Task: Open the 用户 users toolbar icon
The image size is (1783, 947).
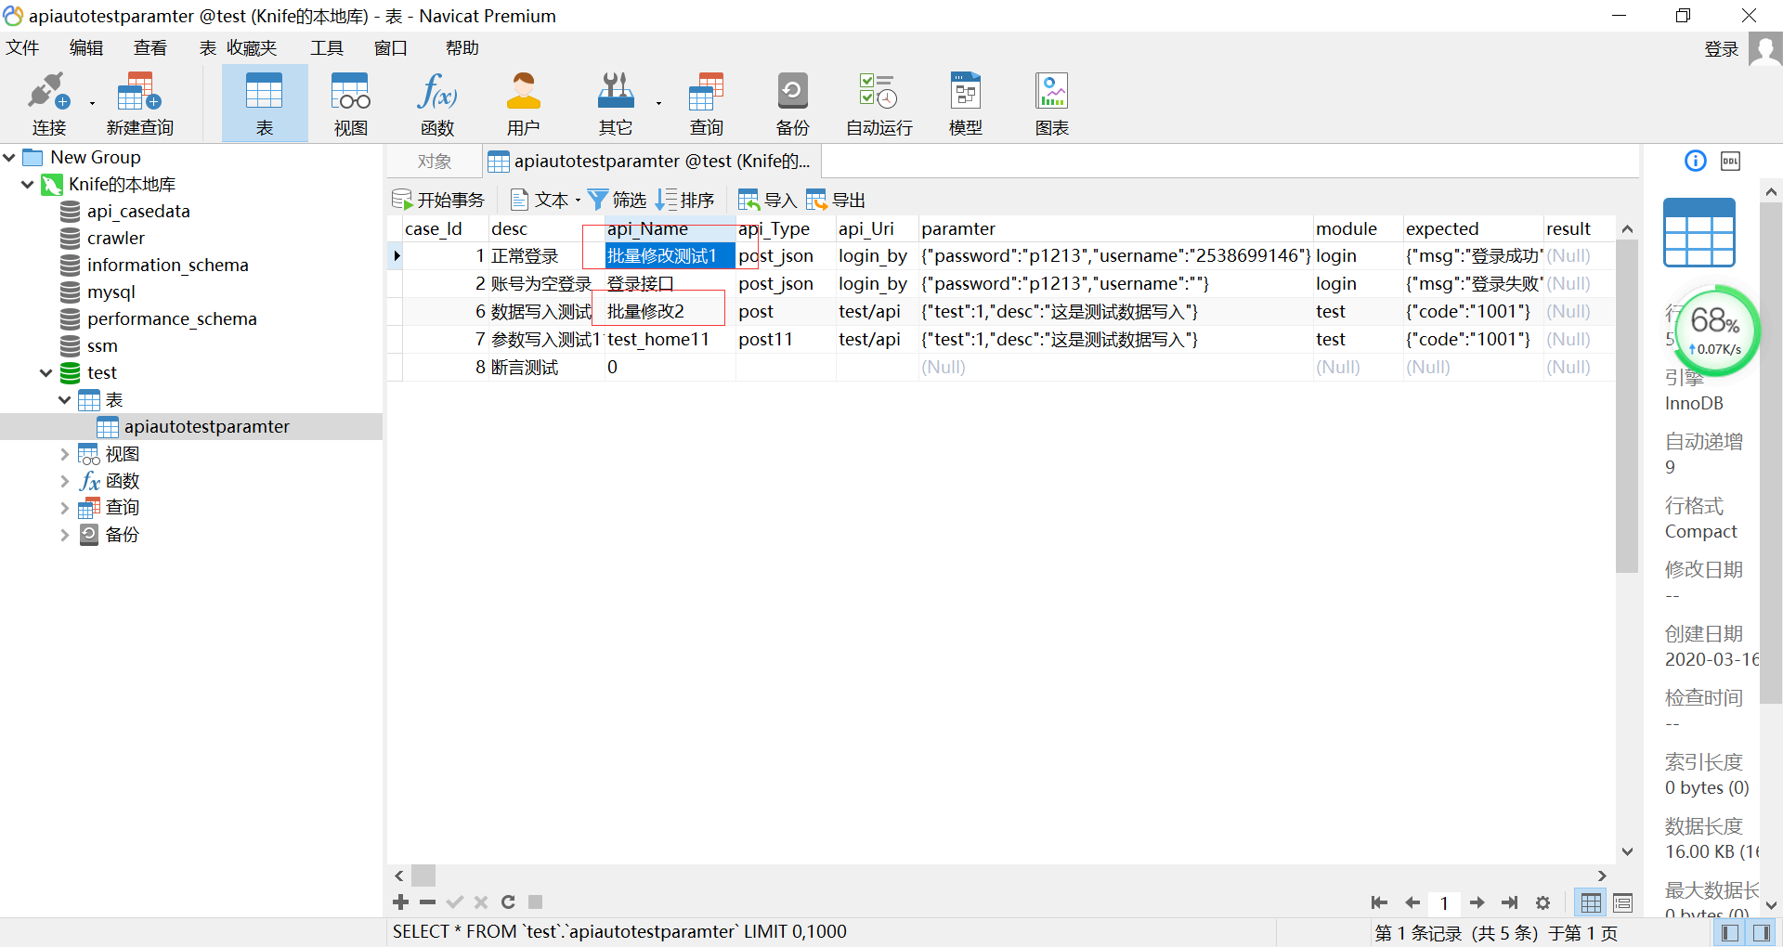Action: pos(523,103)
